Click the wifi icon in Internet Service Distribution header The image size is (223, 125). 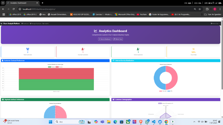[x=113, y=61]
